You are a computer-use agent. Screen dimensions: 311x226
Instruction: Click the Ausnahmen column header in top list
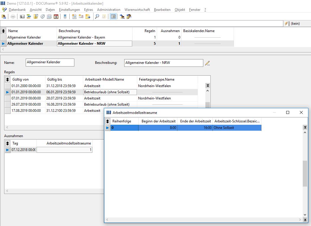tap(169, 31)
